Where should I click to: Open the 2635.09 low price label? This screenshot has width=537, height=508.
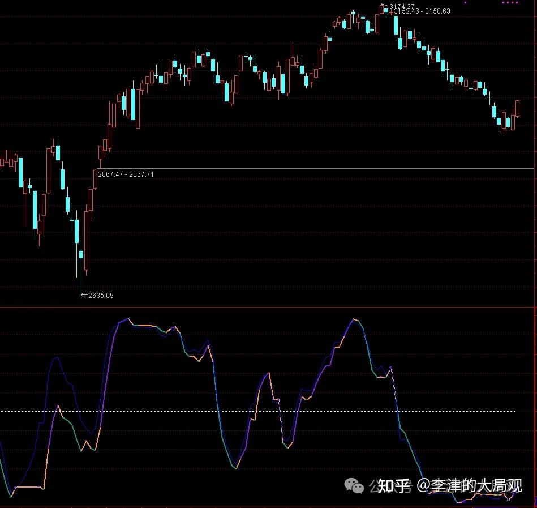pos(101,295)
